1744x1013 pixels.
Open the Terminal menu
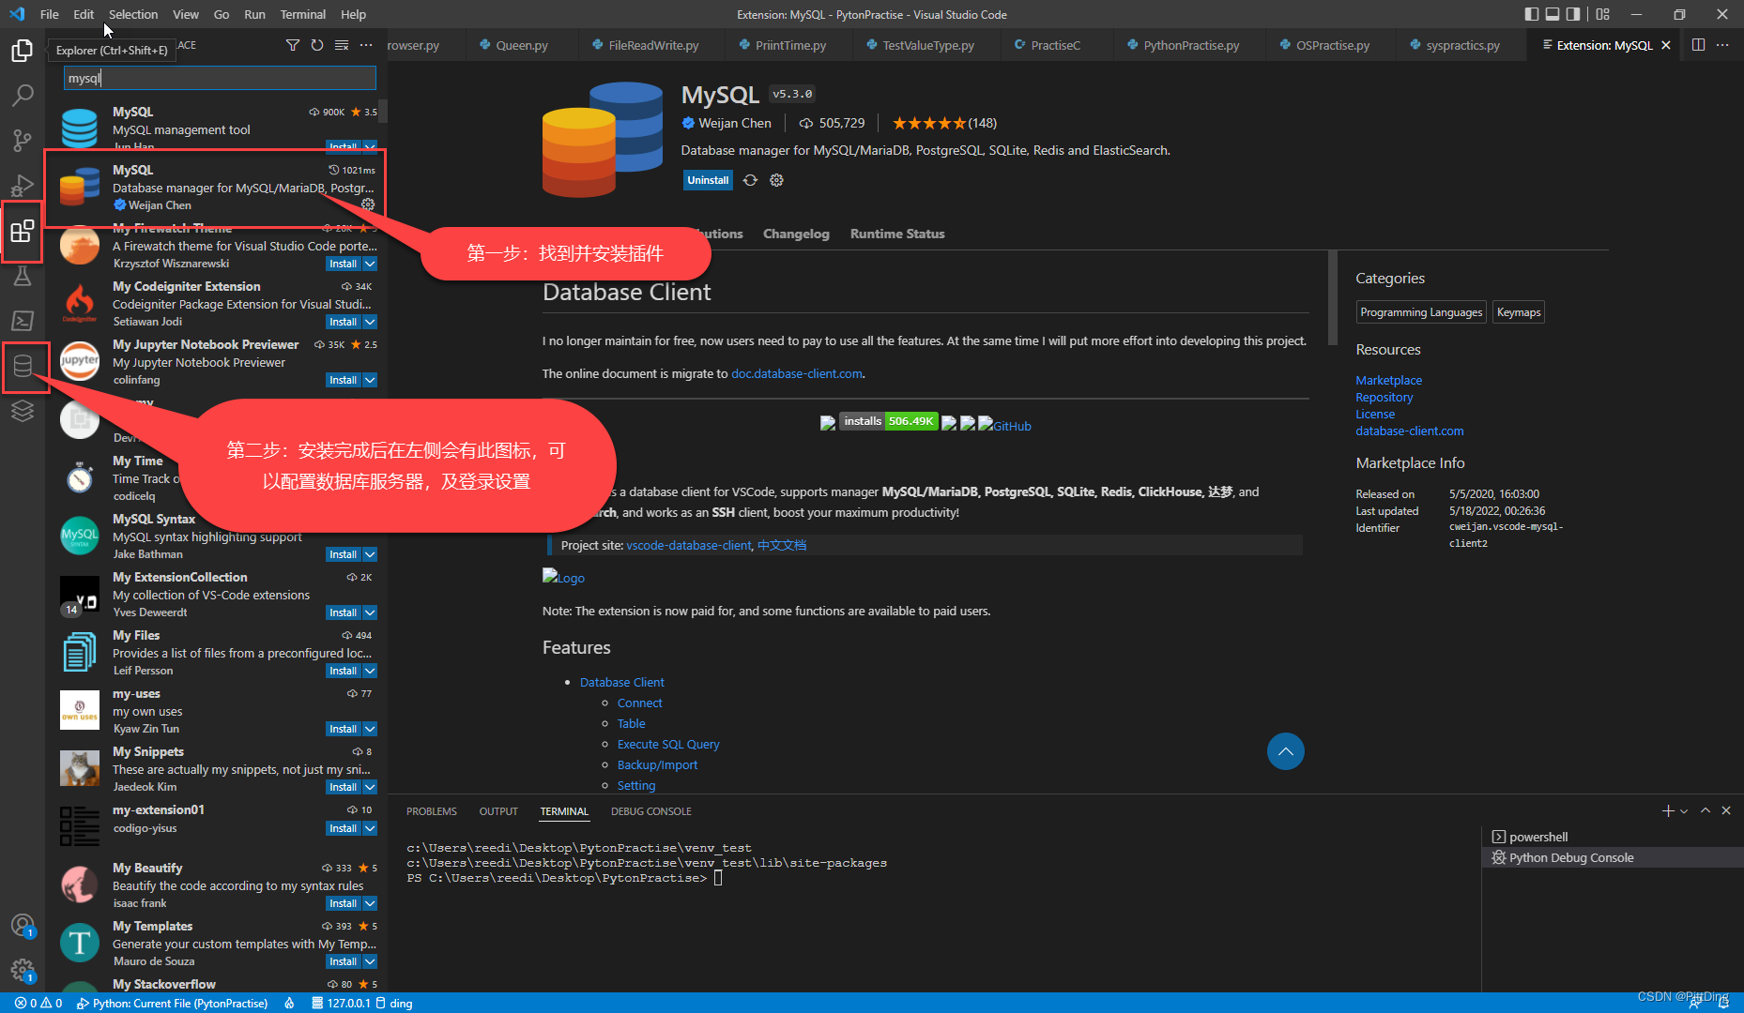click(302, 14)
